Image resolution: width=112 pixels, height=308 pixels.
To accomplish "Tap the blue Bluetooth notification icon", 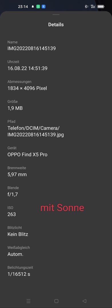I will click(x=43, y=7).
